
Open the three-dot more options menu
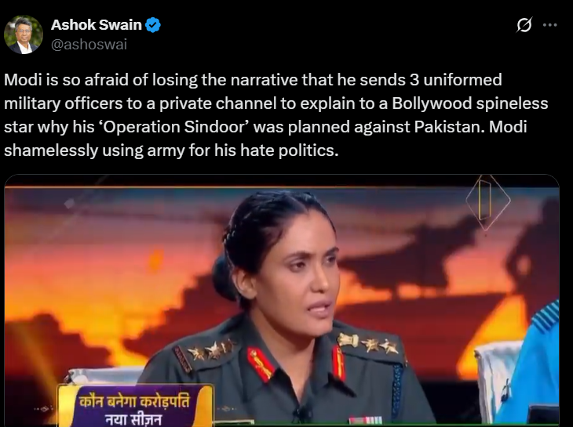549,25
